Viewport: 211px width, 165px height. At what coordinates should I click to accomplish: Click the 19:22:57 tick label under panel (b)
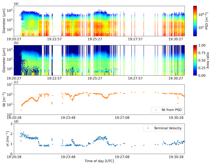[54, 78]
